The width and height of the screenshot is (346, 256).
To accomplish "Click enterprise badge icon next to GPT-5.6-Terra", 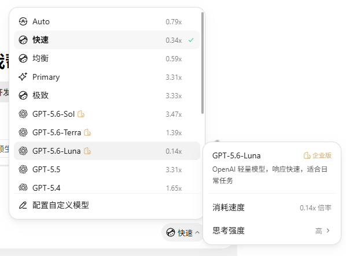I will (x=87, y=132).
